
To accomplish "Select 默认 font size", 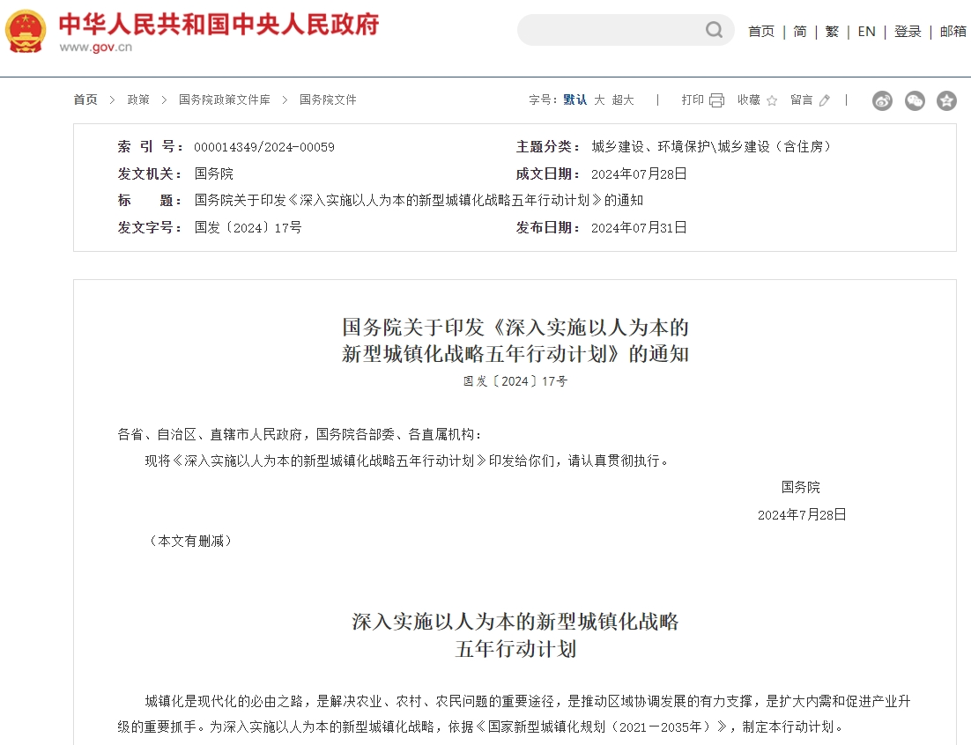I will [x=574, y=100].
